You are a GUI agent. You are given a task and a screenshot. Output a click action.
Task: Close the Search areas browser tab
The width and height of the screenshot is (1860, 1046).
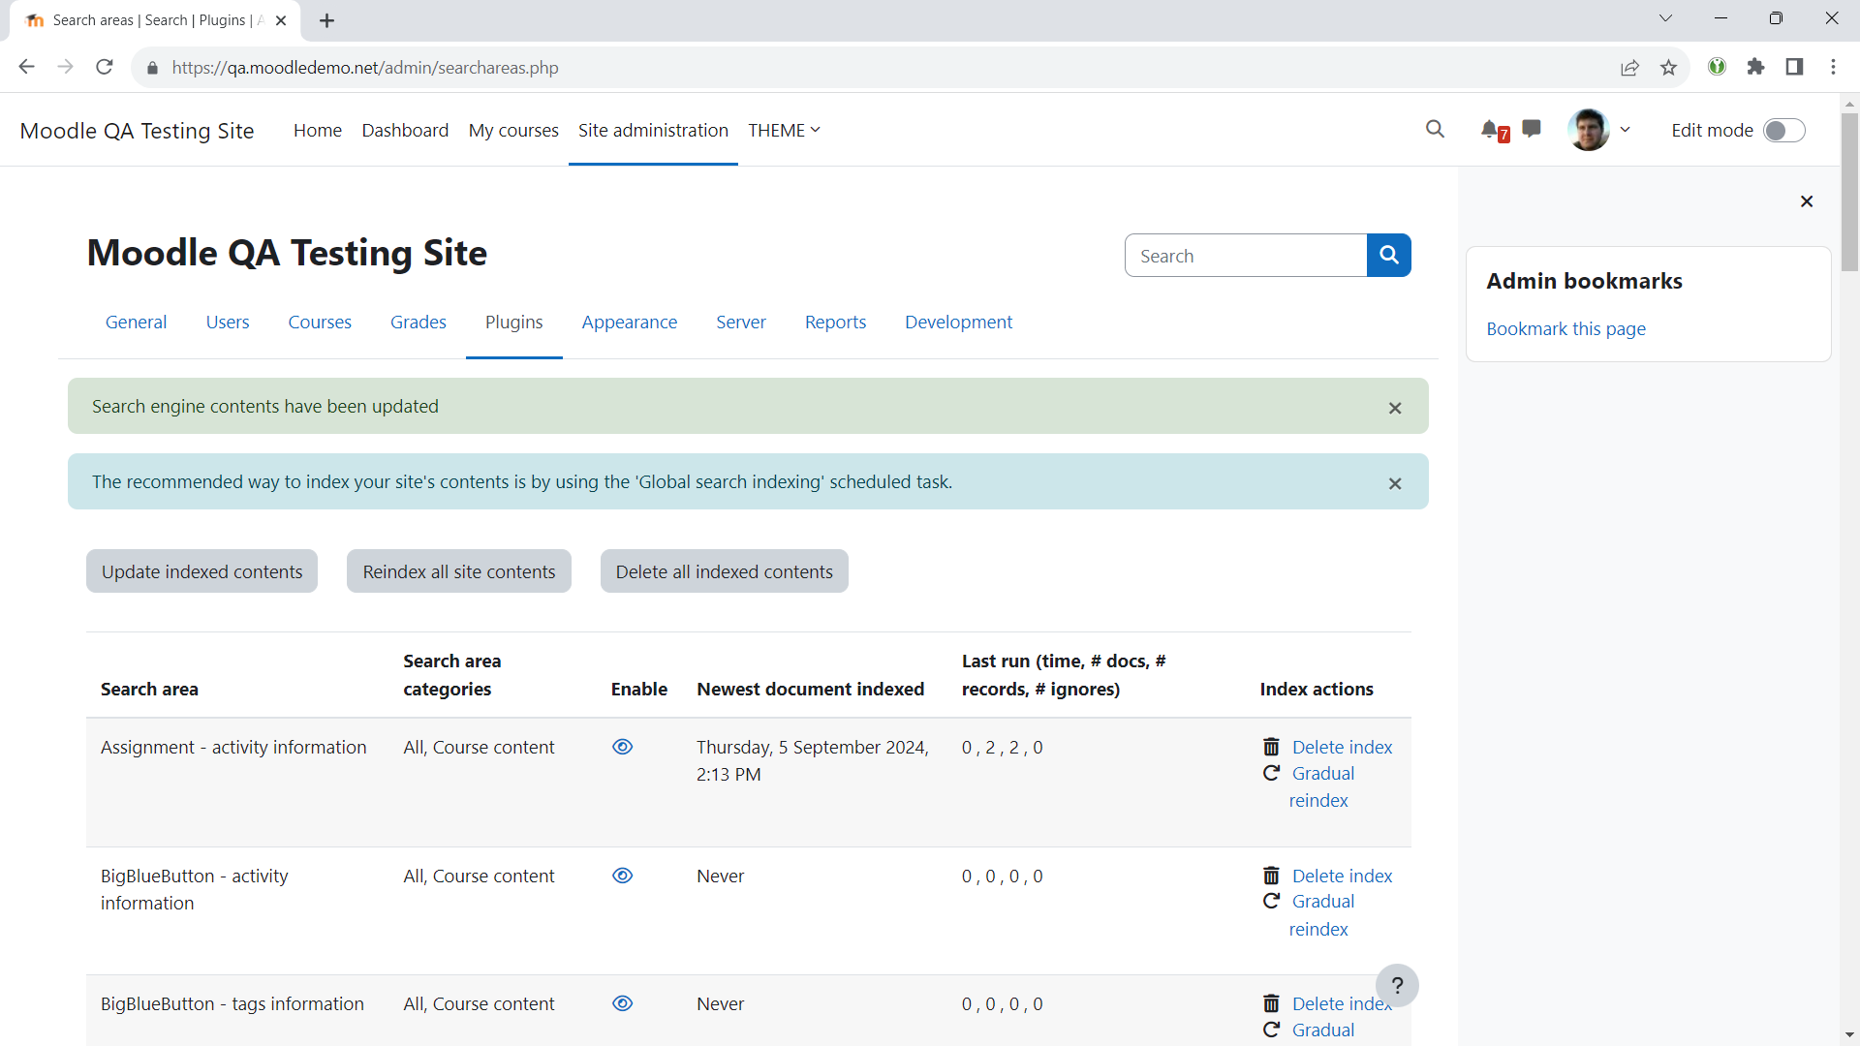click(x=281, y=20)
